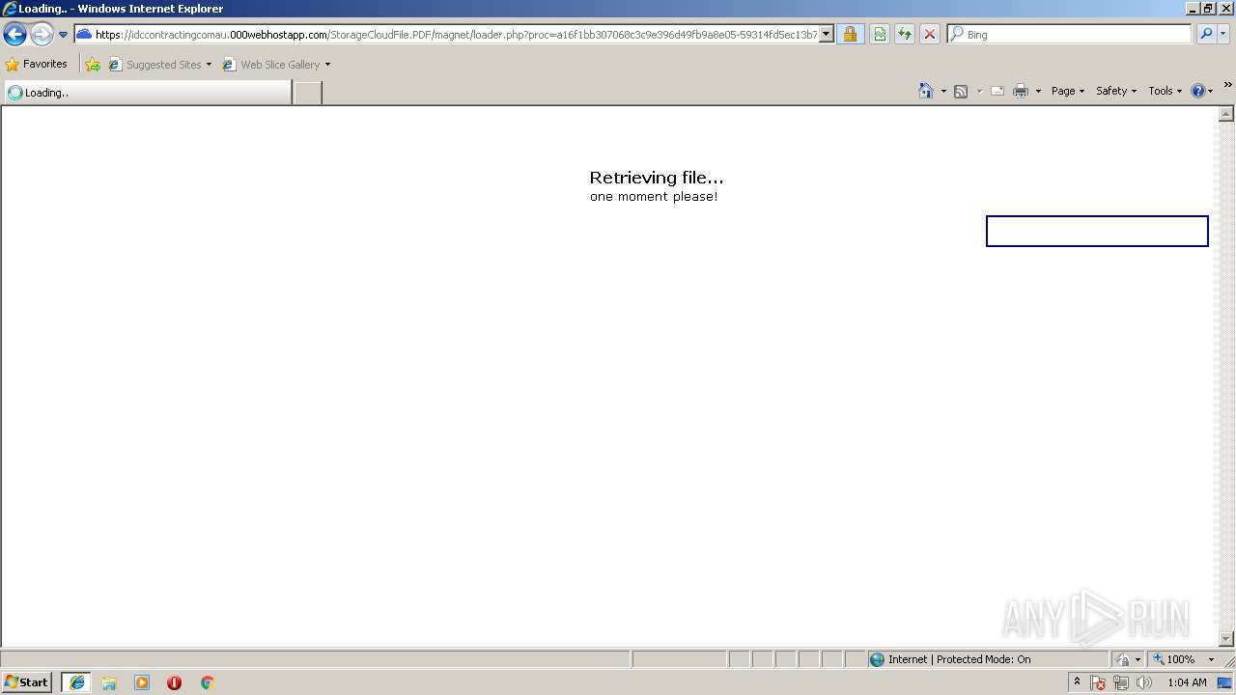Expand the address bar history dropdown
The height and width of the screenshot is (695, 1236).
coord(827,35)
